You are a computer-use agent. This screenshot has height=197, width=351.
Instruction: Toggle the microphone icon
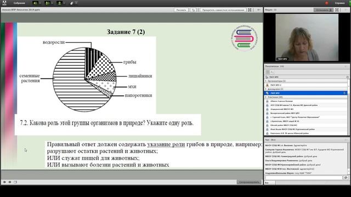click(x=47, y=3)
